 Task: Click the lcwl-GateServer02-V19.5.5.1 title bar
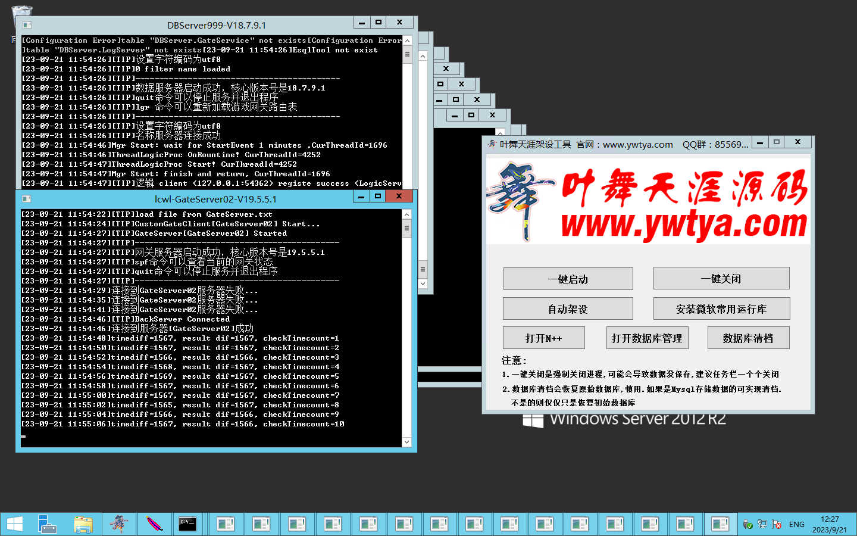pos(215,199)
